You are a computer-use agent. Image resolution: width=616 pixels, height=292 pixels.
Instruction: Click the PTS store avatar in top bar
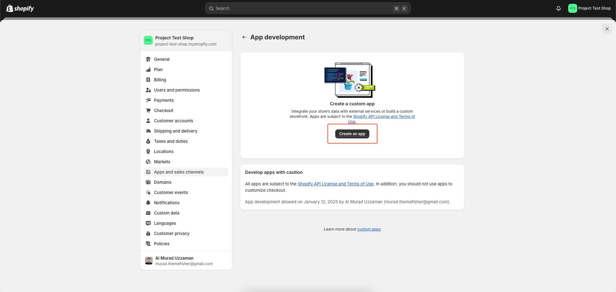tap(572, 8)
